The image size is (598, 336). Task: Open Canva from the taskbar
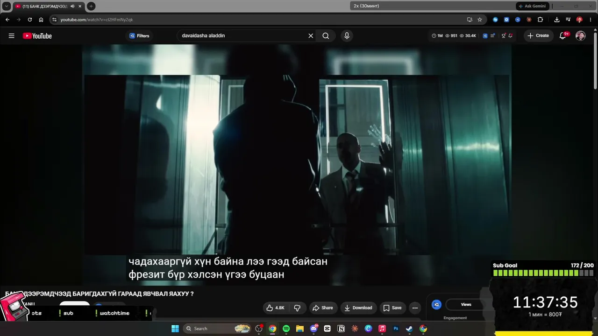368,329
